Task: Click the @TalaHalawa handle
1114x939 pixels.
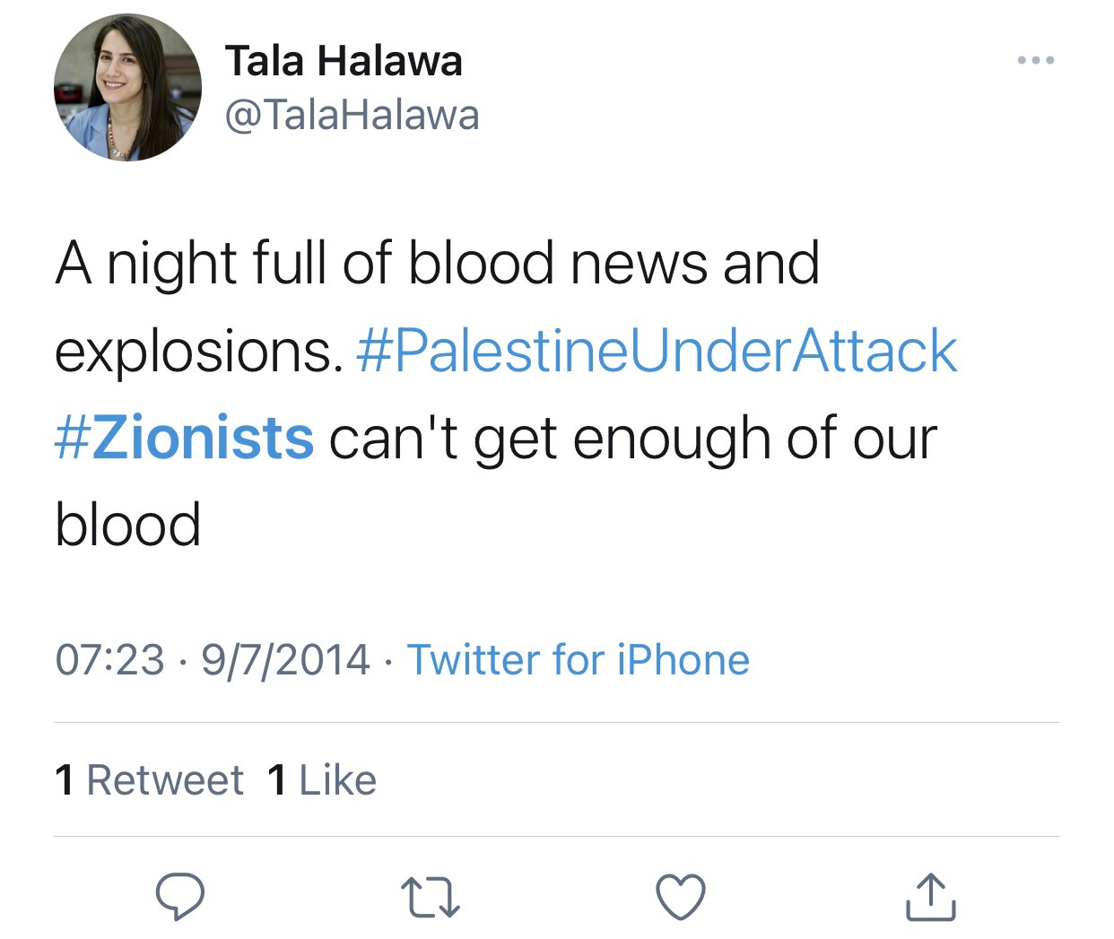Action: pos(352,116)
